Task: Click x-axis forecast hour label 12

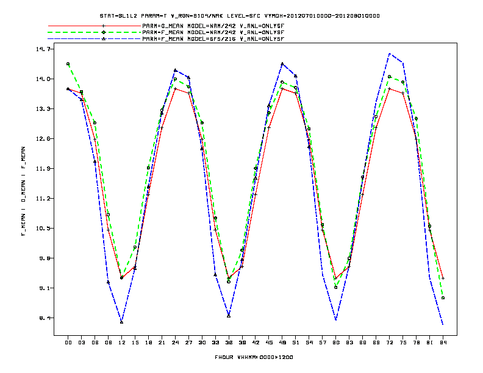Action: [x=122, y=343]
